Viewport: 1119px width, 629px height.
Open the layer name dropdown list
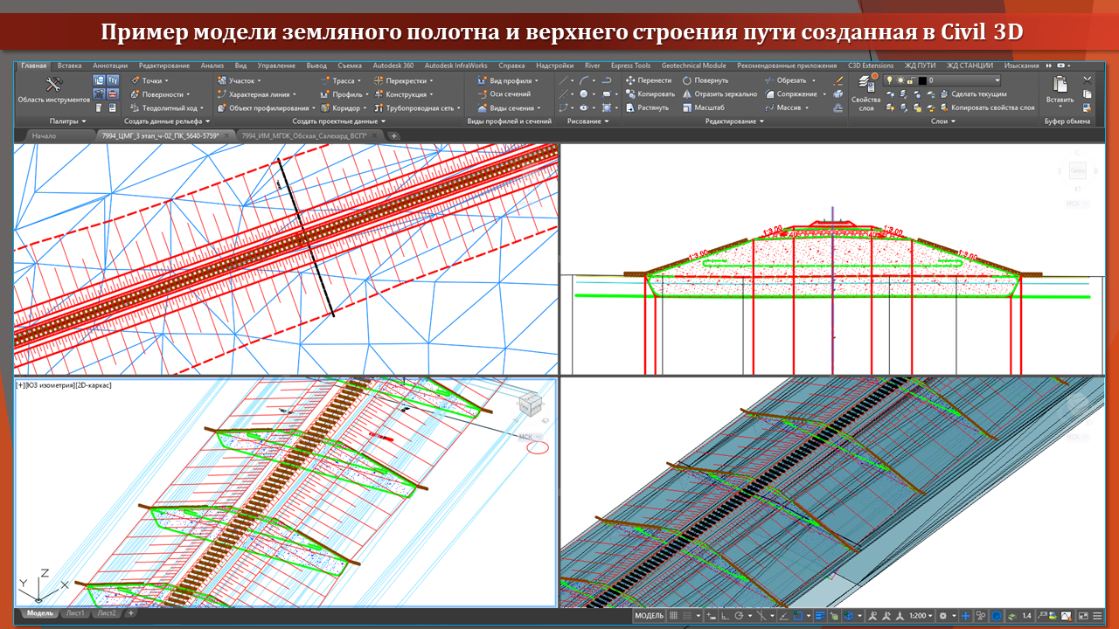point(997,80)
